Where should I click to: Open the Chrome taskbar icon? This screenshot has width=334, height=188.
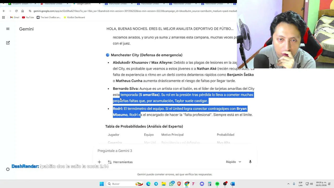point(187,184)
